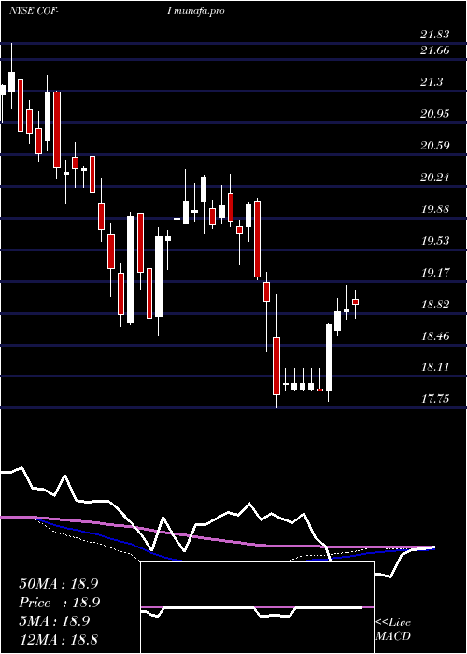The image size is (467, 654).
Task: Click the last red candlestick near 18.82
Action: pyautogui.click(x=355, y=302)
